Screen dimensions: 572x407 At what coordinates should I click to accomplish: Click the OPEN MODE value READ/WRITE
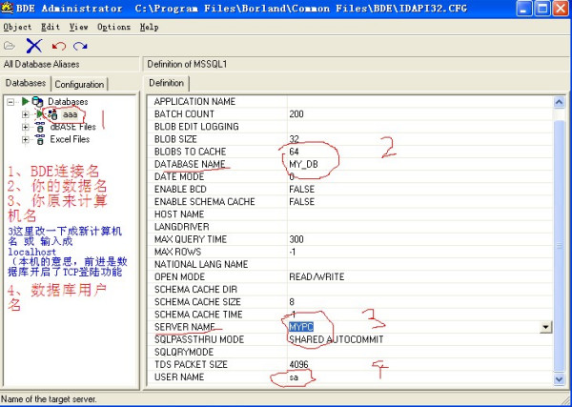pyautogui.click(x=317, y=276)
